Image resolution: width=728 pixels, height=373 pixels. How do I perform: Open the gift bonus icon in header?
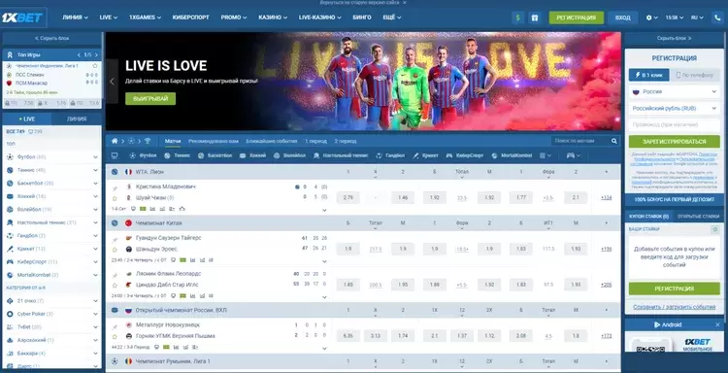[535, 17]
